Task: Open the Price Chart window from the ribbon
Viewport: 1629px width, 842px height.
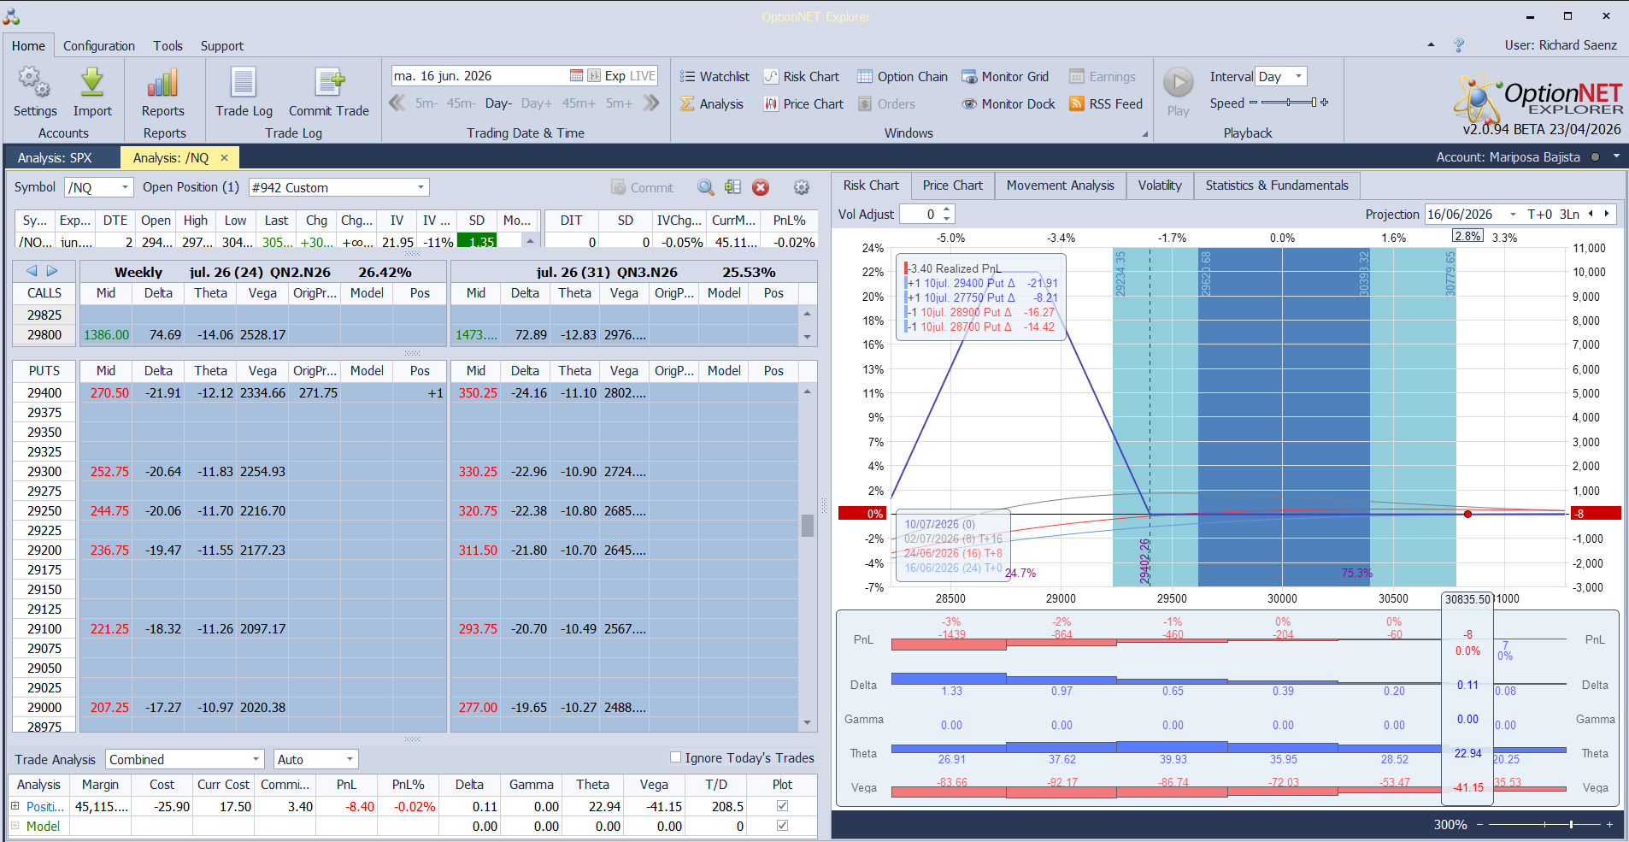Action: coord(803,104)
